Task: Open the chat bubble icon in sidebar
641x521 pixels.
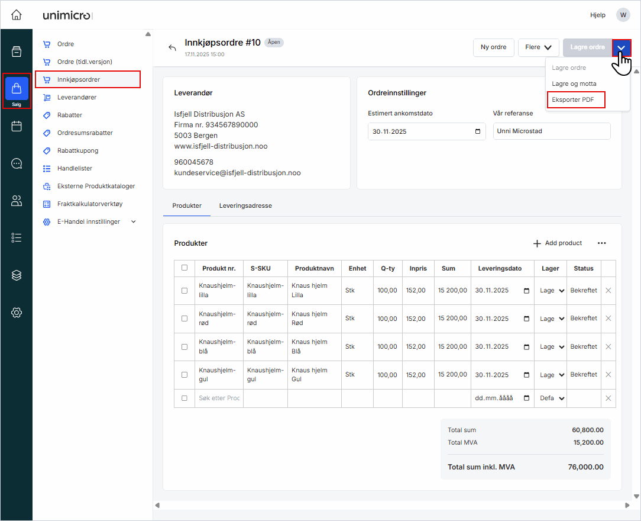Action: tap(17, 163)
